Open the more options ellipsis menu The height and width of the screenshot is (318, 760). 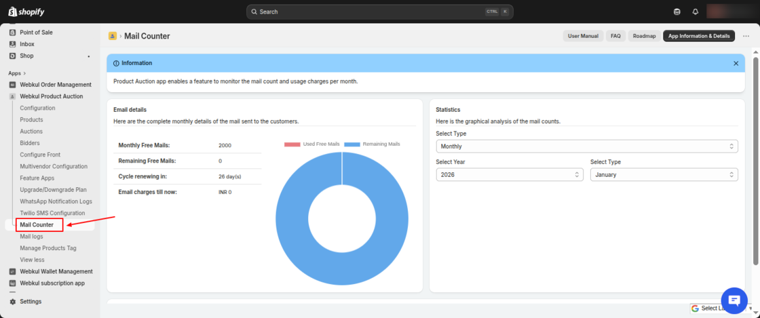[746, 36]
